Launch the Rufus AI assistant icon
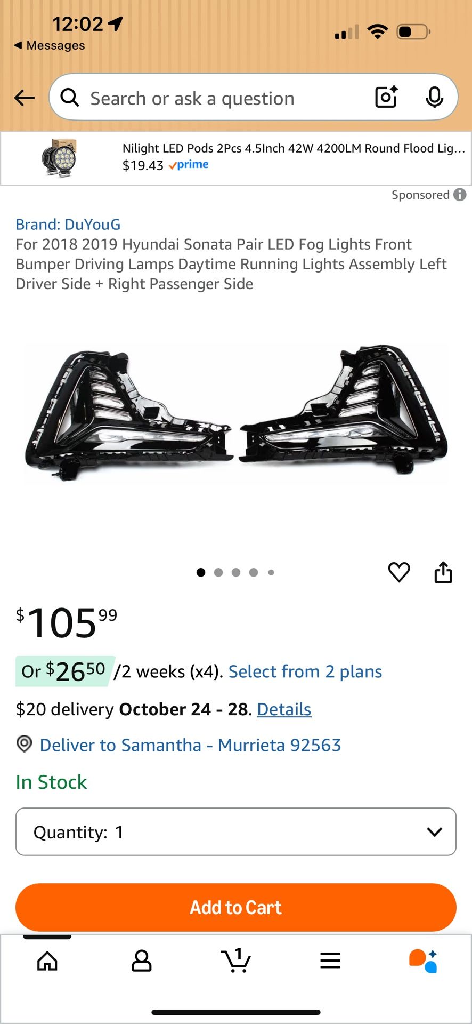The width and height of the screenshot is (472, 1024). tap(424, 961)
